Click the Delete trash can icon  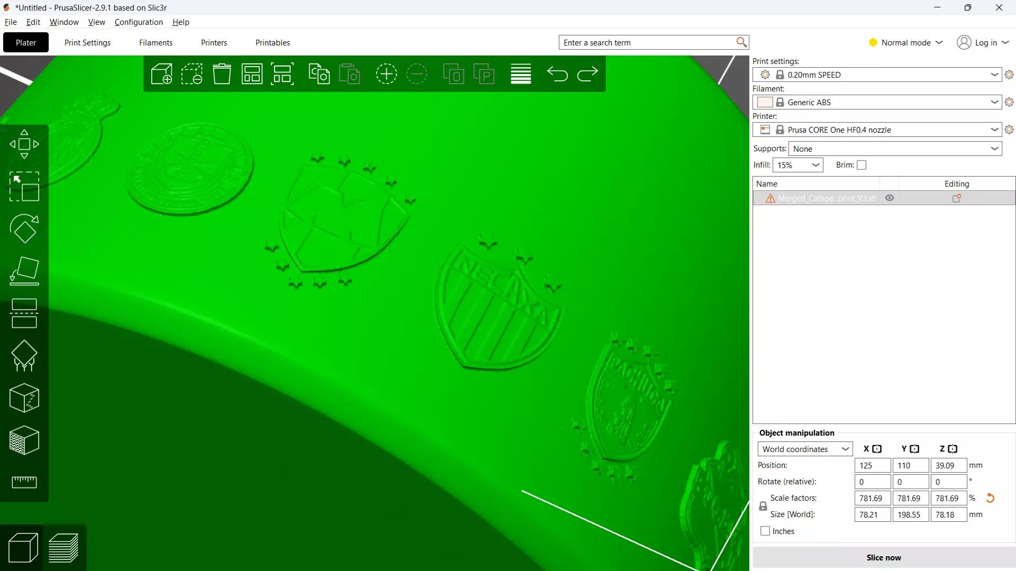pyautogui.click(x=222, y=74)
